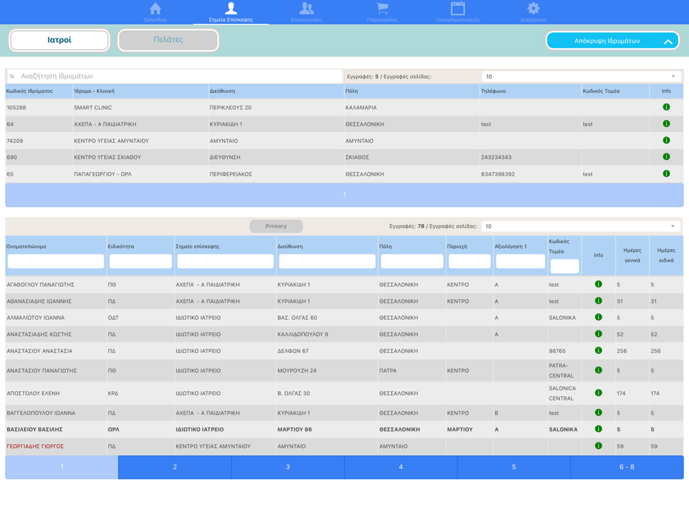
Task: View Info for ΒΑΣΙΛΕΙΟΥ ΒΑΣΙΛΗΣ
Action: click(599, 429)
